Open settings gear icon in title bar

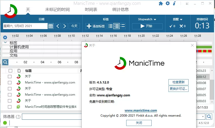point(168,3)
